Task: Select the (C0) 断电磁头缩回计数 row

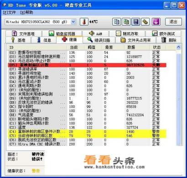Action: coord(87,119)
